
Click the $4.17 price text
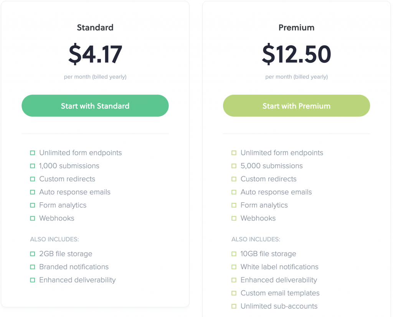point(95,54)
